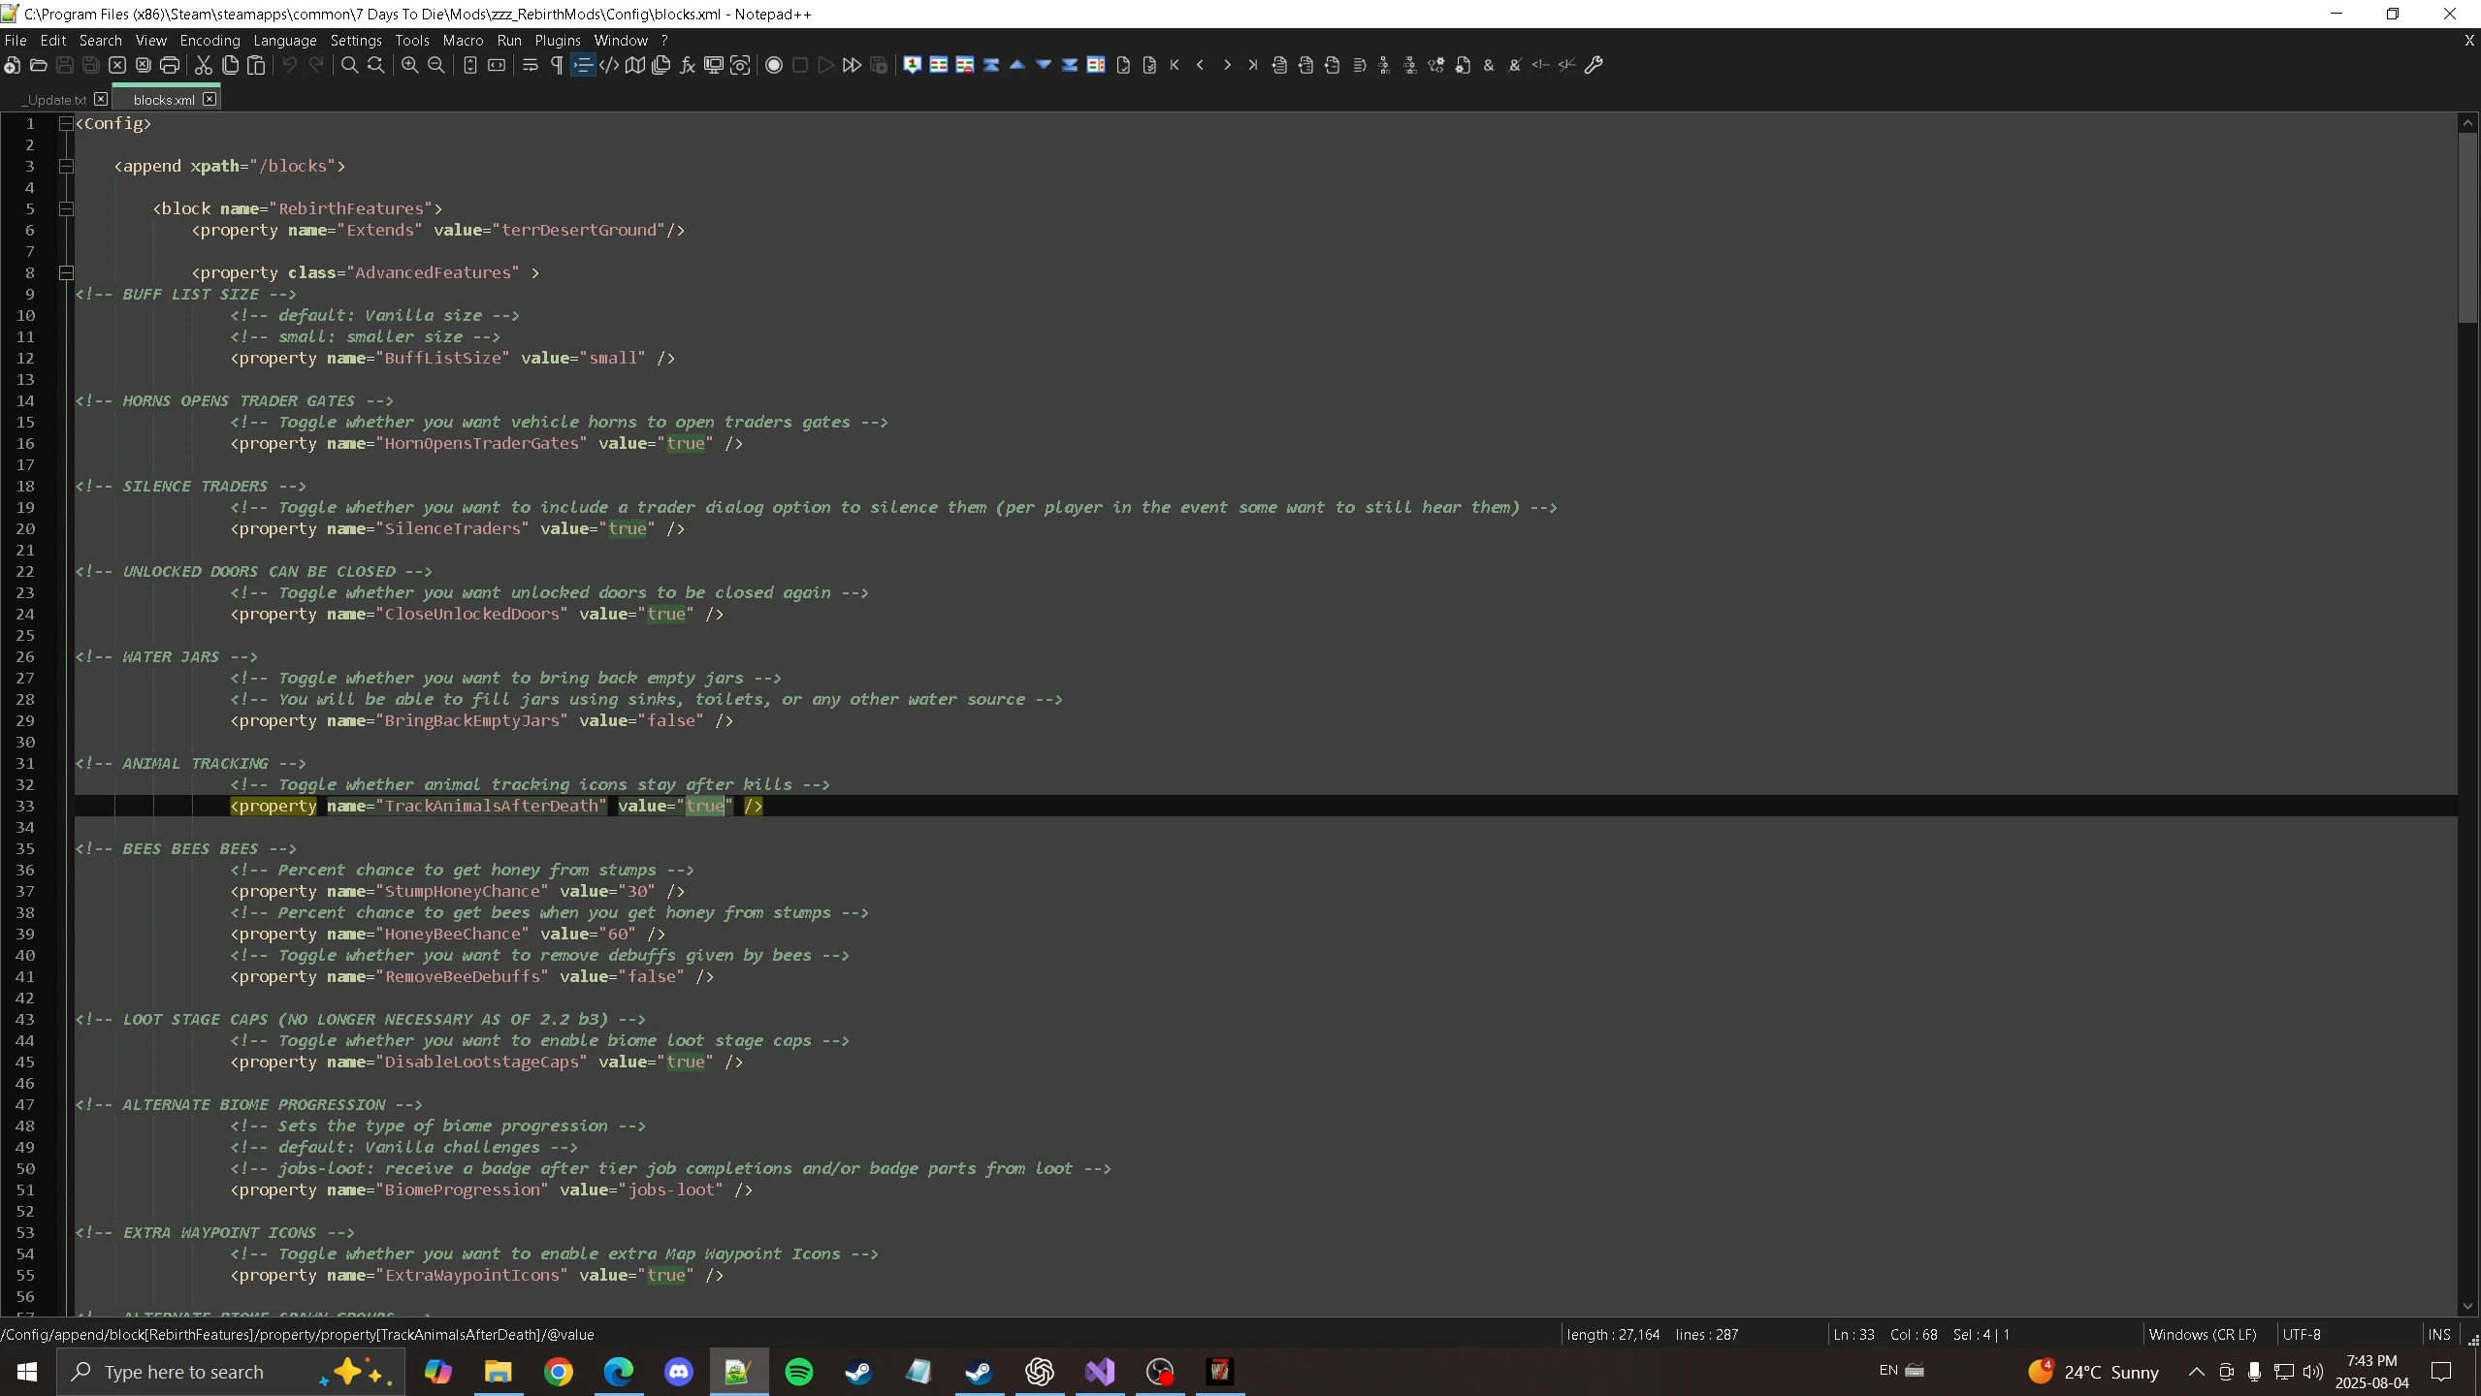
Task: Open the File menu
Action: click(x=16, y=40)
